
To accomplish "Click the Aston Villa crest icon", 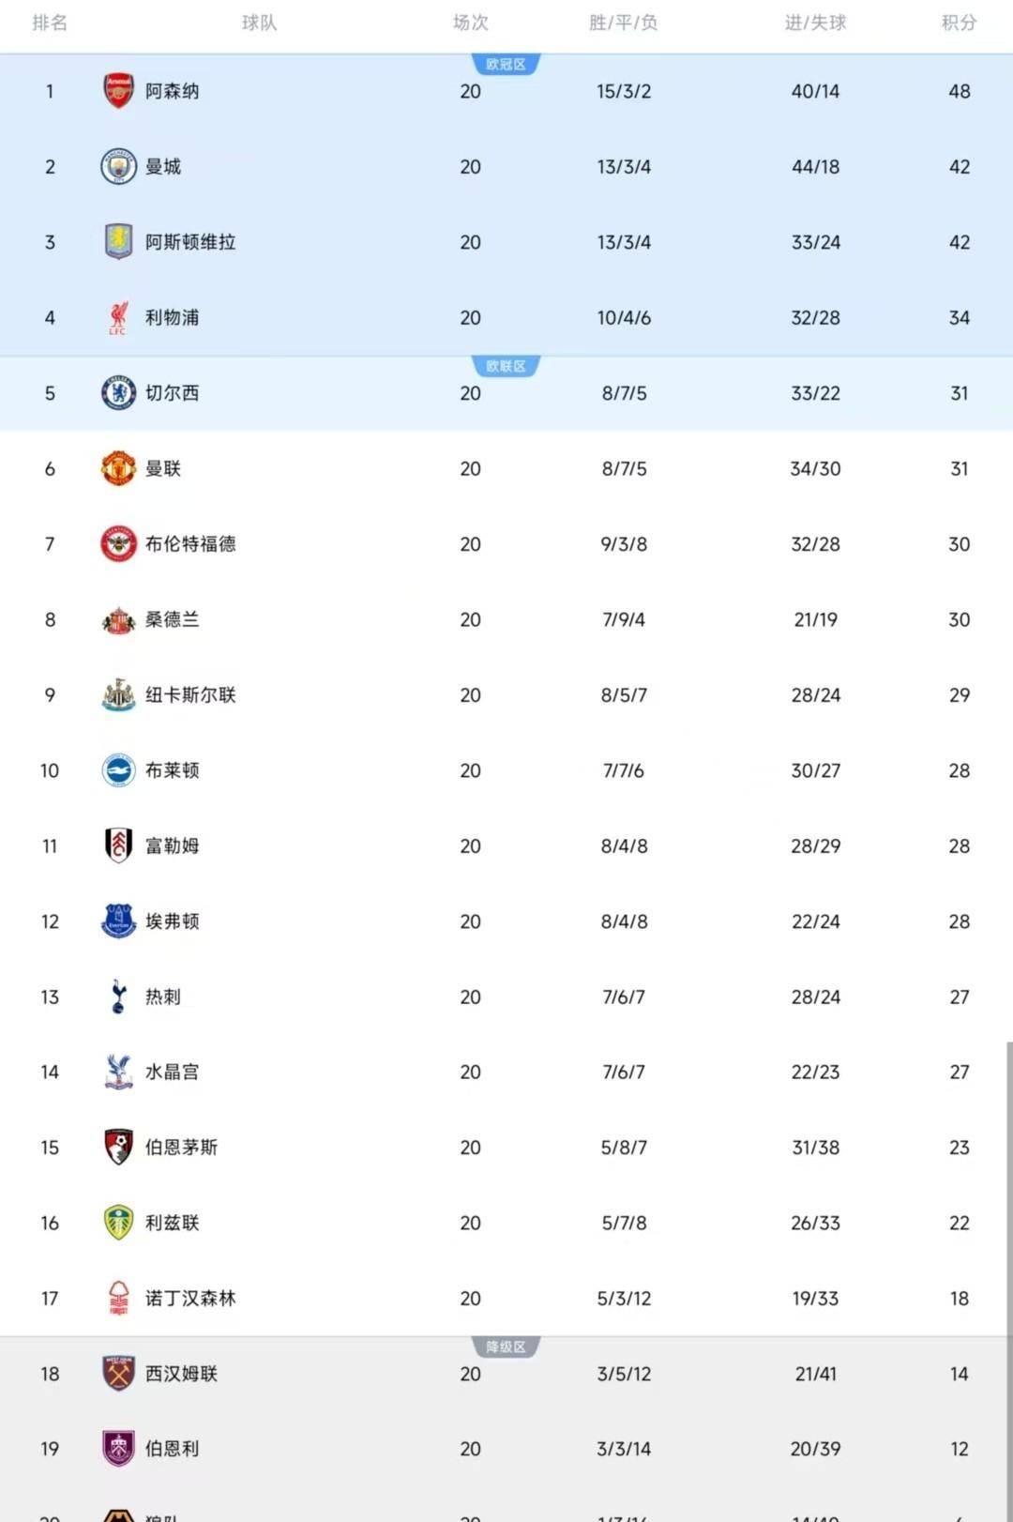I will coord(118,242).
